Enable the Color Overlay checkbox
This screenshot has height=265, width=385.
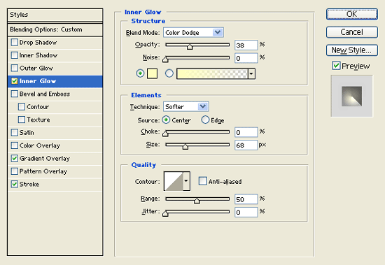15,145
